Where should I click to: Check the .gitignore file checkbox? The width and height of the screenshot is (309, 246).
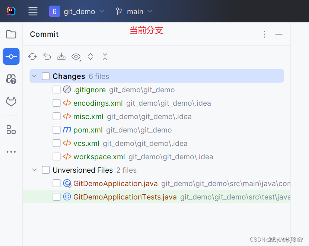click(57, 90)
